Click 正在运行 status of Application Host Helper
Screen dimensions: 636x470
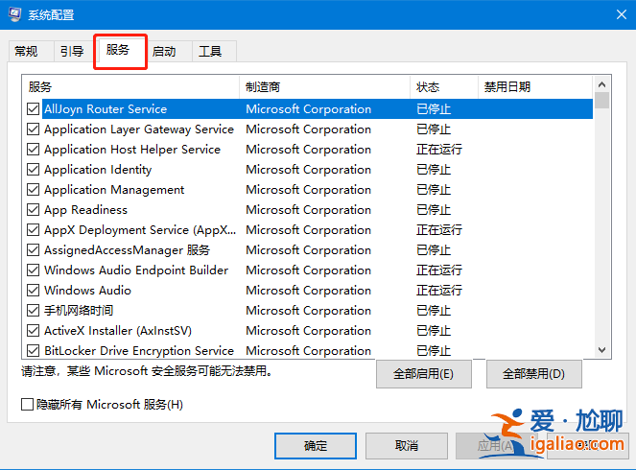pos(439,150)
